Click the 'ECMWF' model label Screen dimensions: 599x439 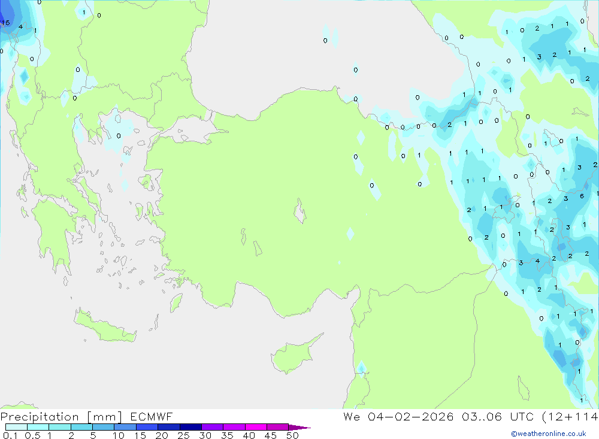(152, 417)
